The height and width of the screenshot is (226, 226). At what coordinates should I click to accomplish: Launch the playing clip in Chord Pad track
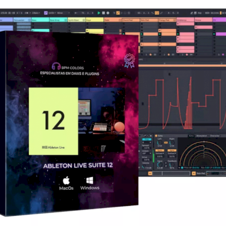[x=124, y=34]
